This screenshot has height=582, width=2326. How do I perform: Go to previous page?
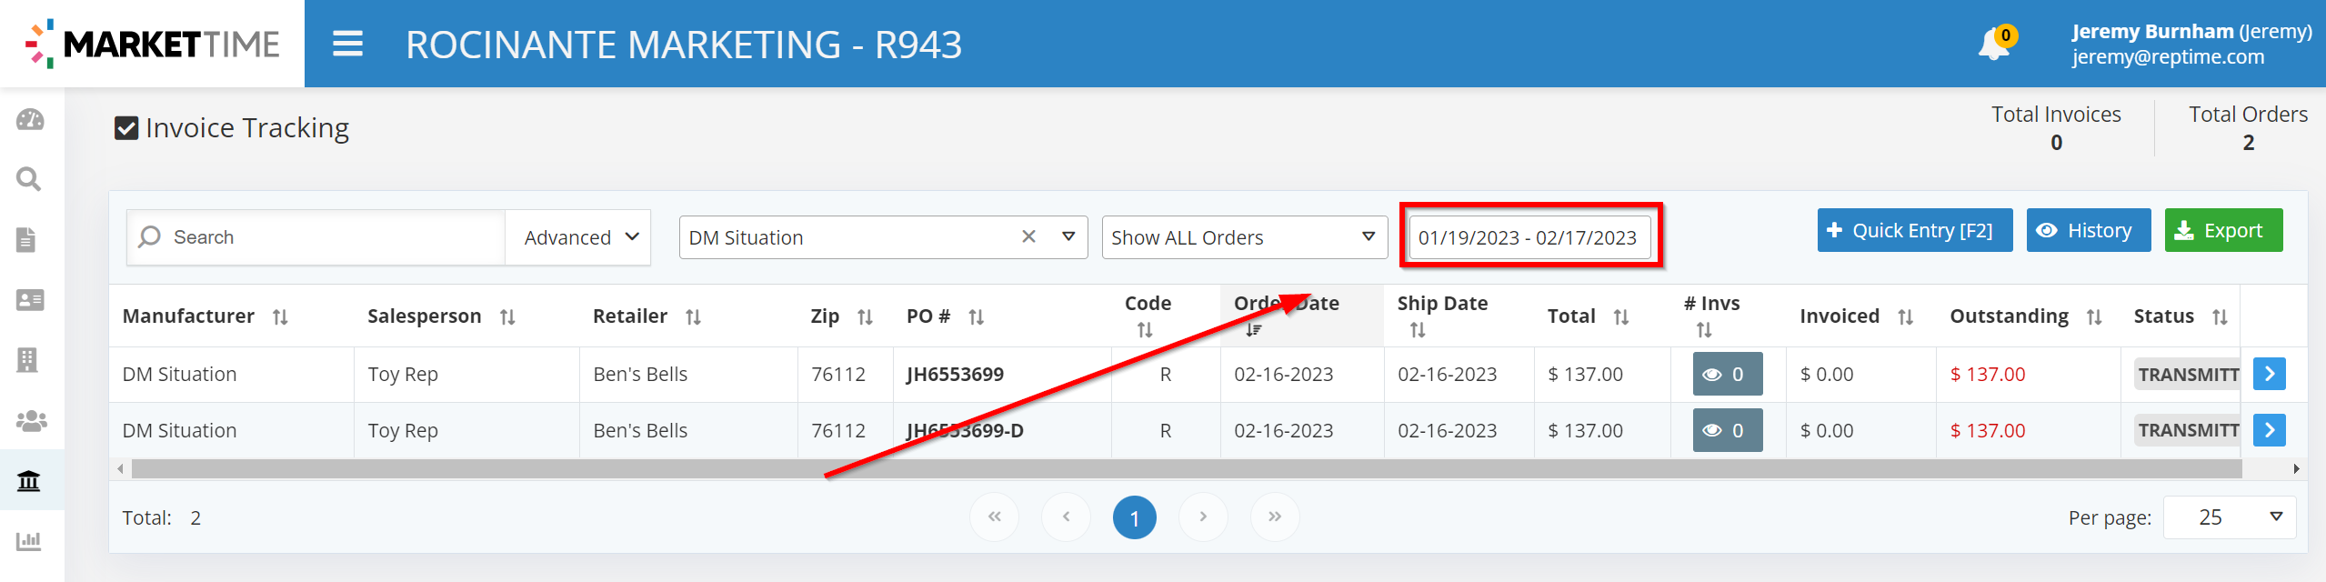click(1066, 517)
